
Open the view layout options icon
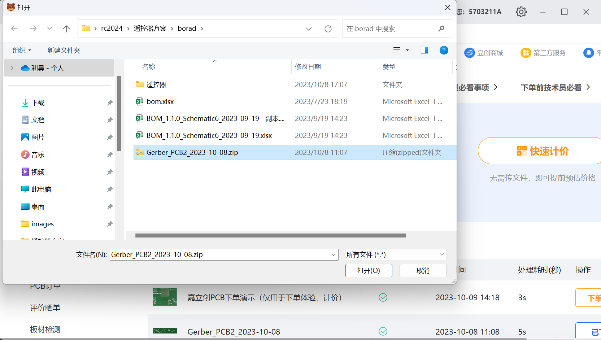pos(397,50)
